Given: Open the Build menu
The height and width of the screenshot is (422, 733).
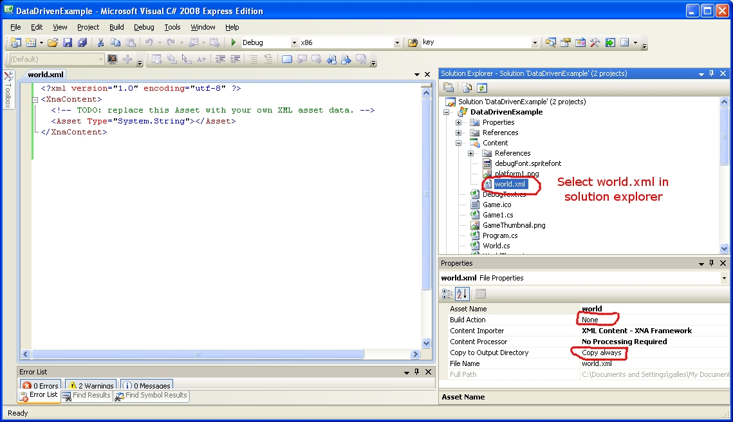Looking at the screenshot, I should [116, 27].
